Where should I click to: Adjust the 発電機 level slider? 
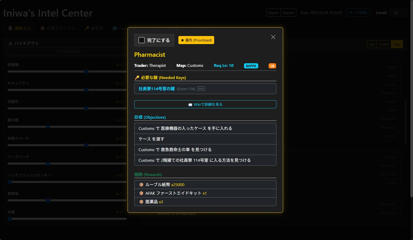click(86, 72)
